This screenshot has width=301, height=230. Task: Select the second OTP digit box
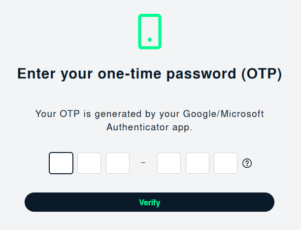pyautogui.click(x=89, y=163)
